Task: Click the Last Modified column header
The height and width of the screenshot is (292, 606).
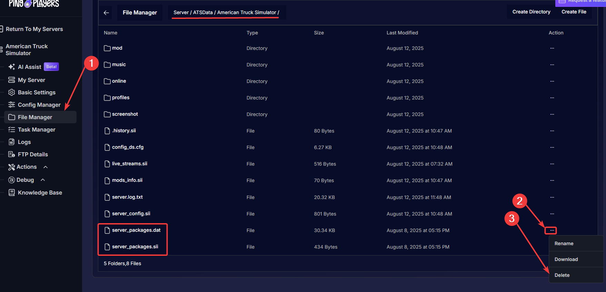Action: click(x=402, y=33)
